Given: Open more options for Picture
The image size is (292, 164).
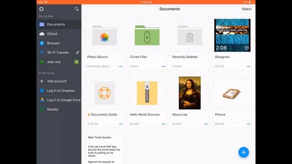Looking at the screenshot, I should (249, 124).
